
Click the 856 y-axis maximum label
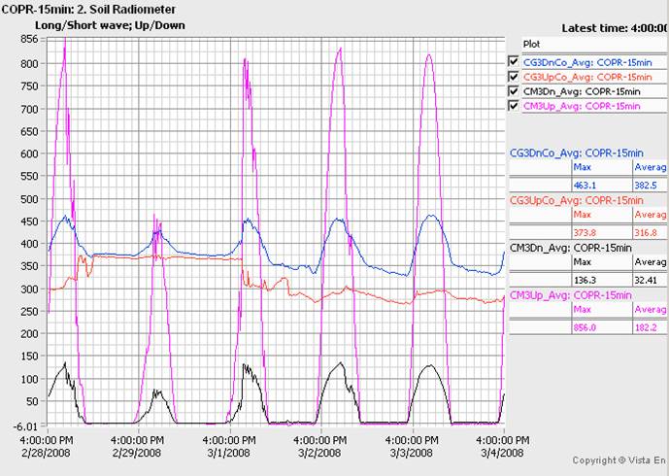(x=29, y=39)
